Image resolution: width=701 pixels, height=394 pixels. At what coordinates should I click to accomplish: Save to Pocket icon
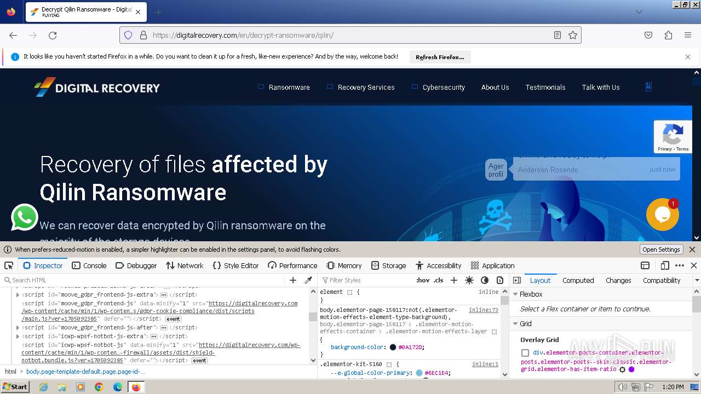tap(648, 35)
